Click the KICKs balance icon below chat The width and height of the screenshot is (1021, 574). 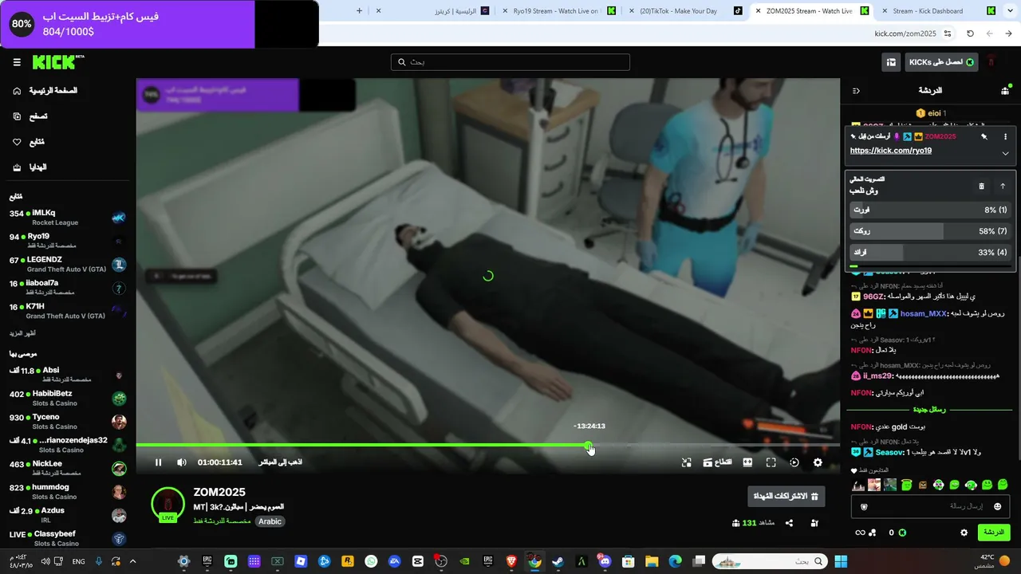[902, 533]
